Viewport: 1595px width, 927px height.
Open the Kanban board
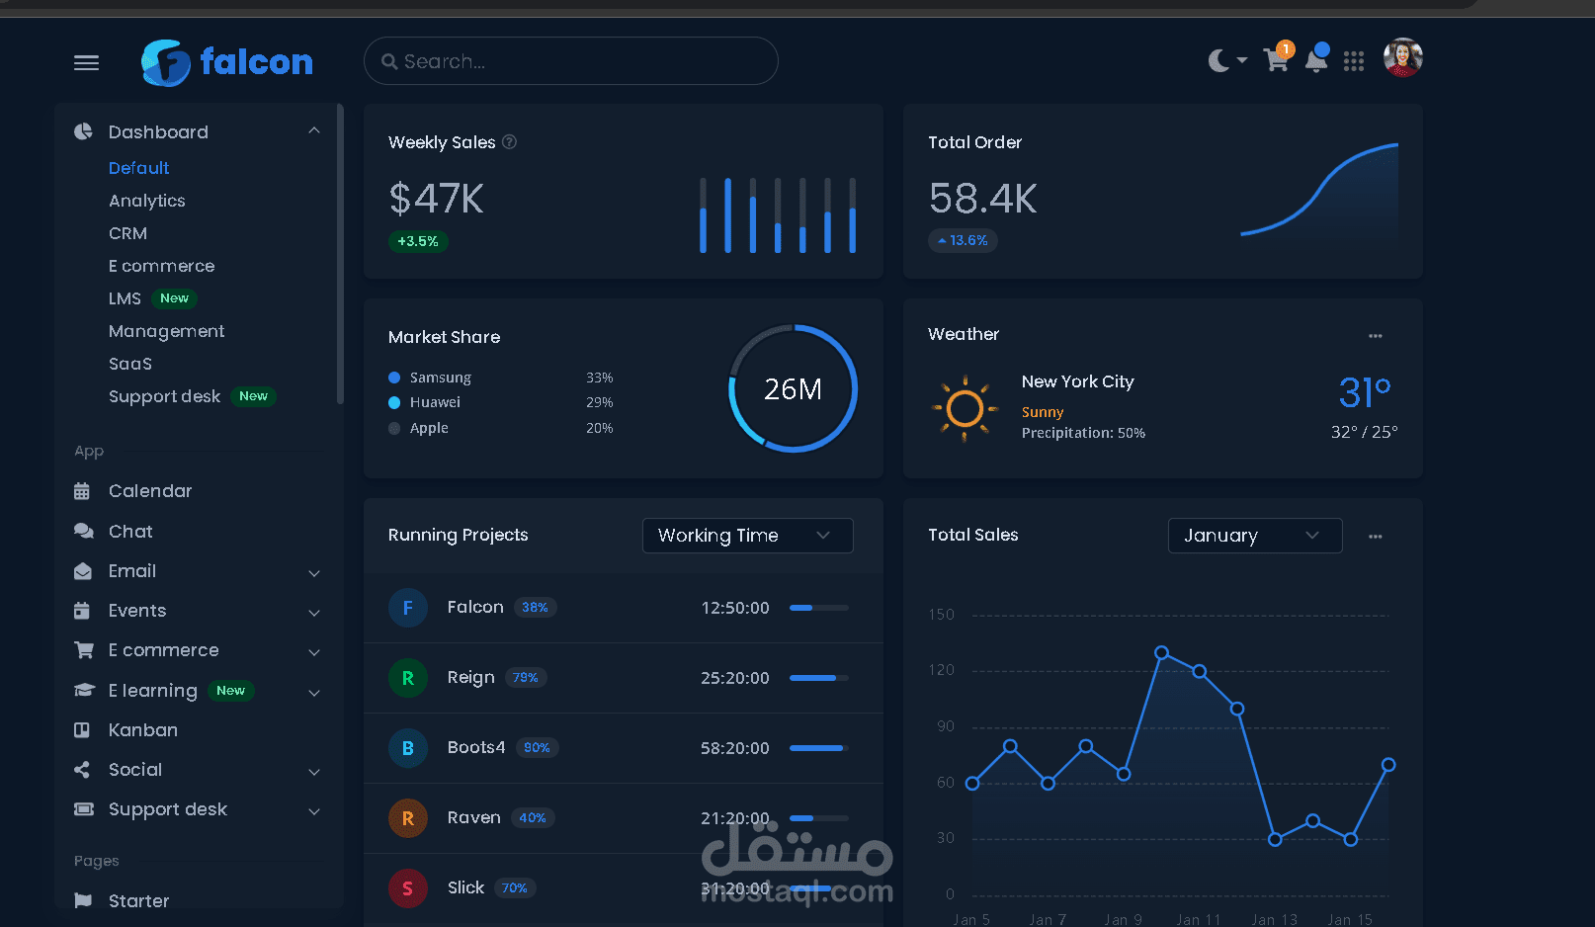point(143,729)
